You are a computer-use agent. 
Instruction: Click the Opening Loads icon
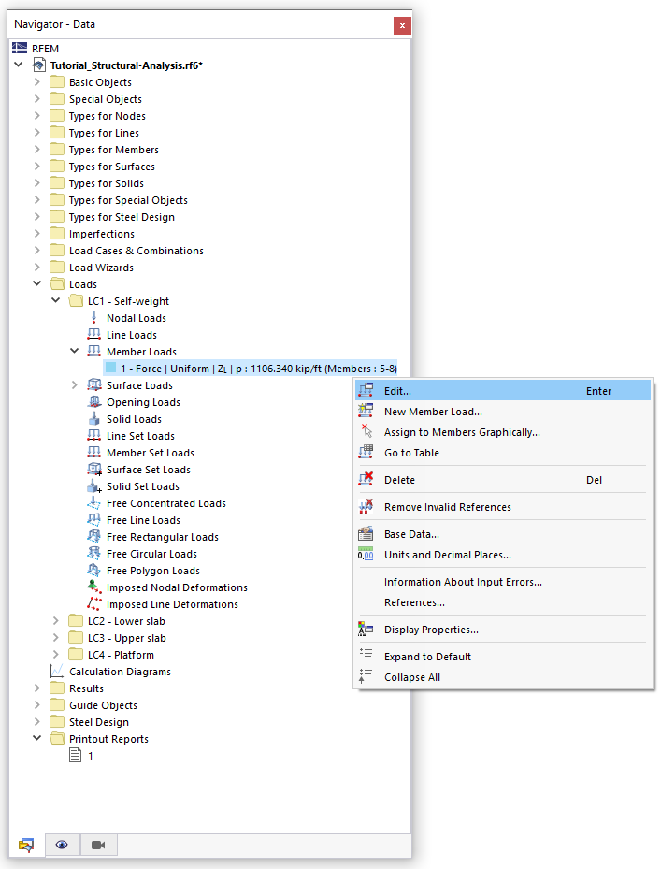click(x=94, y=402)
